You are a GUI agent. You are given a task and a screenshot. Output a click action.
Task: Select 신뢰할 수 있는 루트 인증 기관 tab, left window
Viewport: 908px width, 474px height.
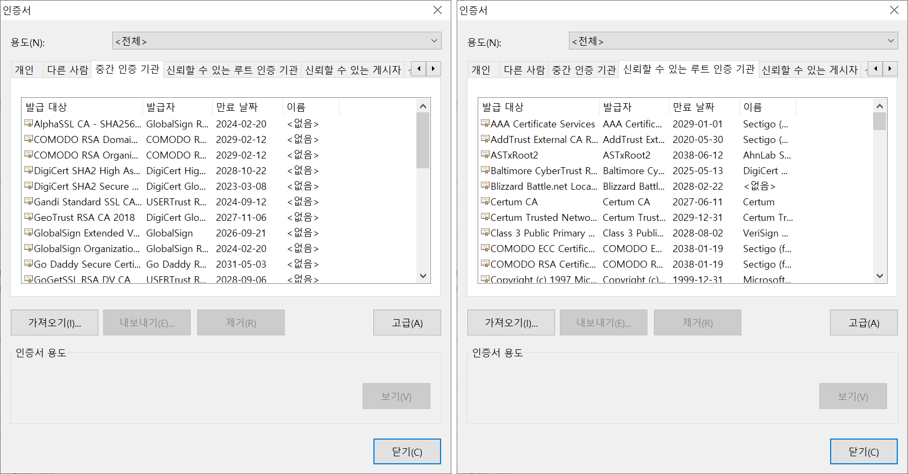232,70
